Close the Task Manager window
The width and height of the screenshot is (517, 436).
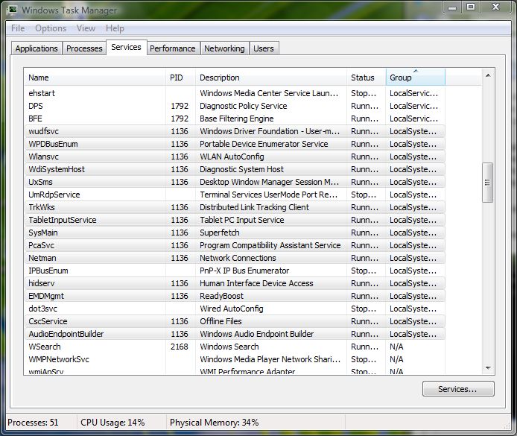coord(495,7)
